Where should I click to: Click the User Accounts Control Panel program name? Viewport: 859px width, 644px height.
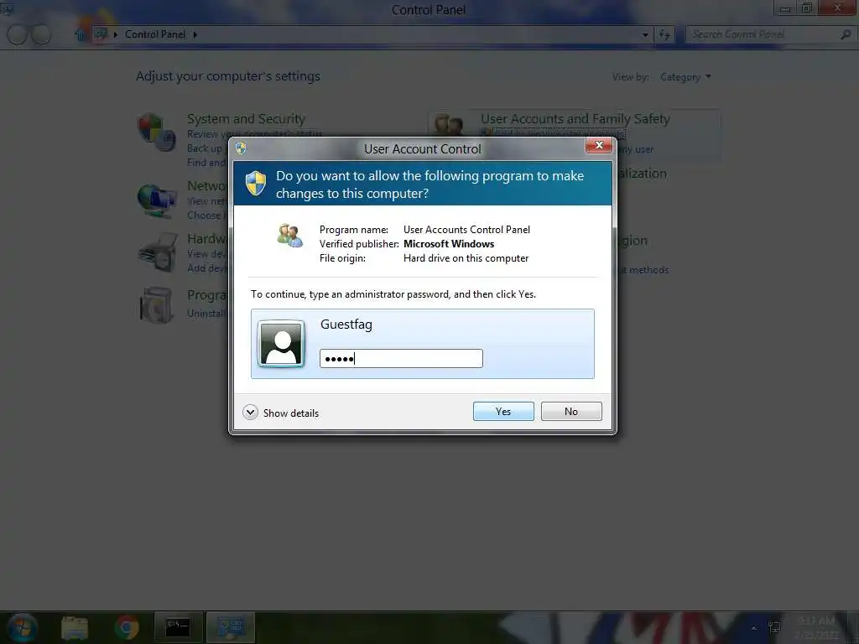tap(466, 230)
